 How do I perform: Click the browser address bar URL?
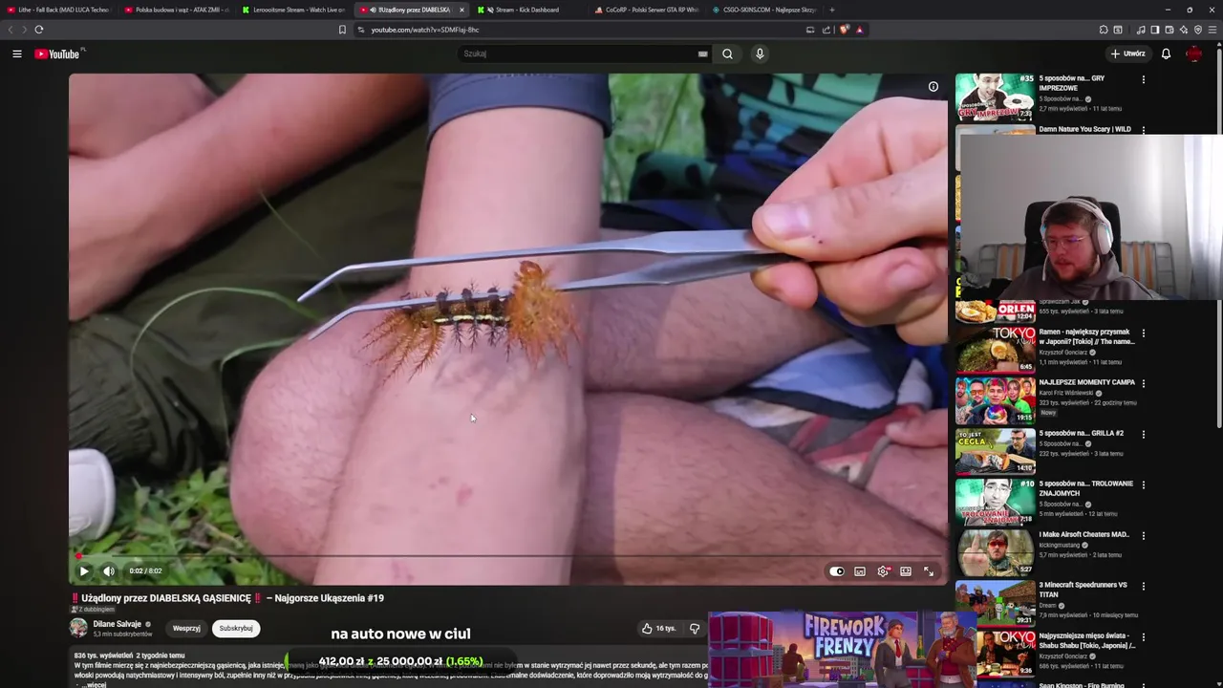coord(425,30)
